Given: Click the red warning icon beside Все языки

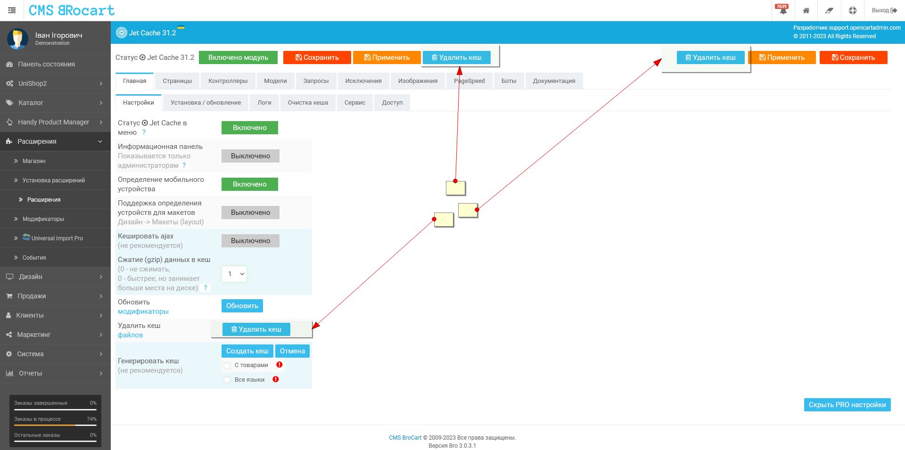Looking at the screenshot, I should (x=276, y=379).
